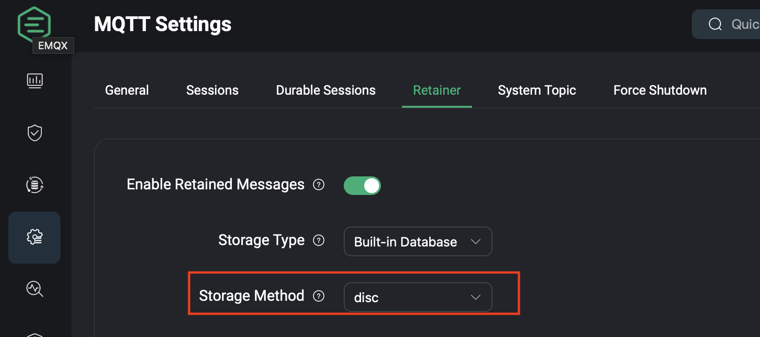The height and width of the screenshot is (337, 760).
Task: Click the search magnifier icon
Action: (715, 24)
